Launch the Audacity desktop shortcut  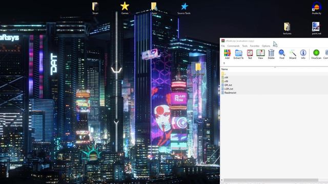coord(317,8)
